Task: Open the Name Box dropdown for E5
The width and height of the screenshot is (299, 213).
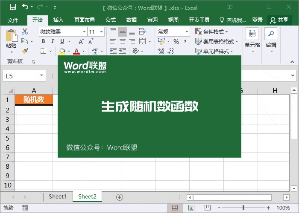Action: point(41,76)
